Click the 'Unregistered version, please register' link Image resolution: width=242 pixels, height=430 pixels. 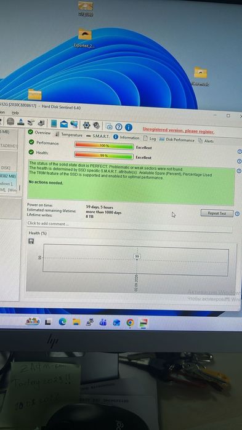(x=179, y=130)
